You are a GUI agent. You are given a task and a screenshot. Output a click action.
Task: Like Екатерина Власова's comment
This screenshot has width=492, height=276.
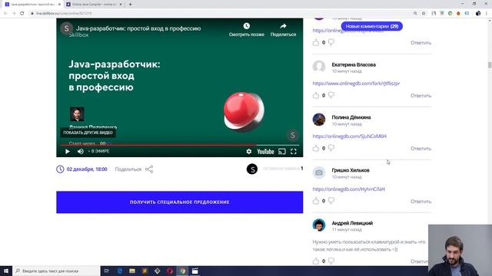click(316, 95)
